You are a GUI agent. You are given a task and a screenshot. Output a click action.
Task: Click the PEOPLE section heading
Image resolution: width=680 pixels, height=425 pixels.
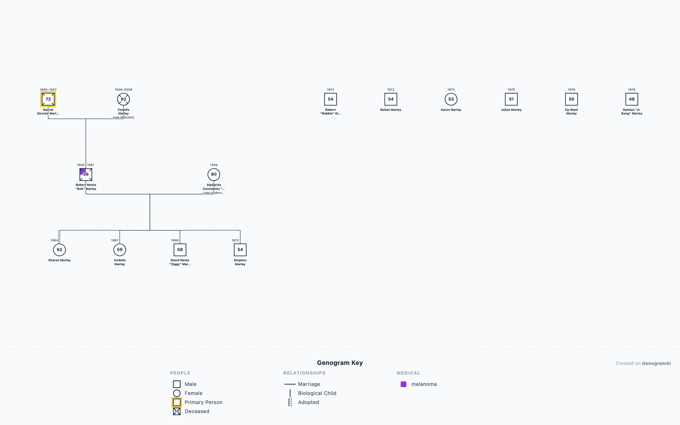(180, 373)
